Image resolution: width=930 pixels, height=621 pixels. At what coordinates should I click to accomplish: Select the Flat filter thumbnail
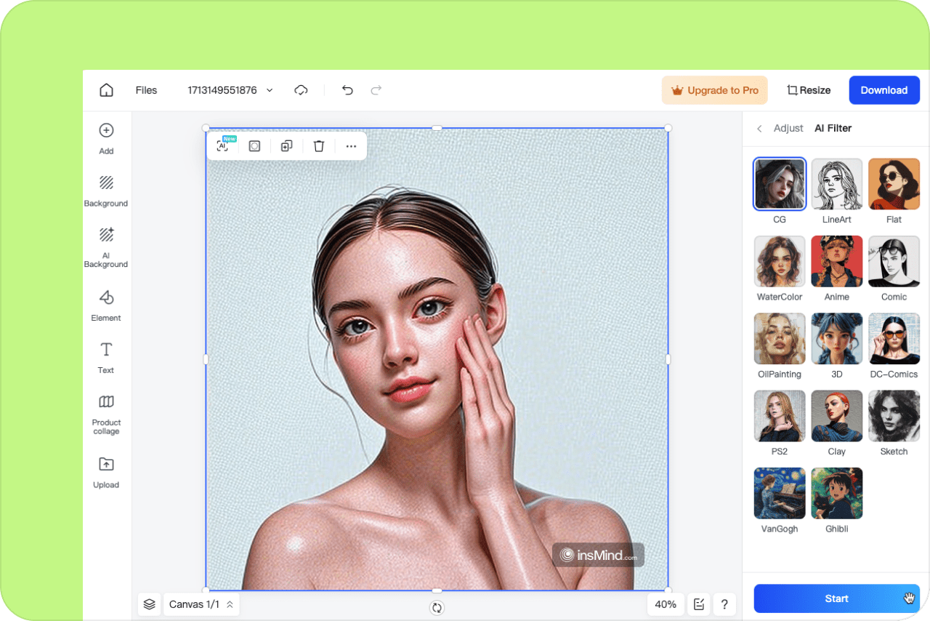click(x=894, y=184)
